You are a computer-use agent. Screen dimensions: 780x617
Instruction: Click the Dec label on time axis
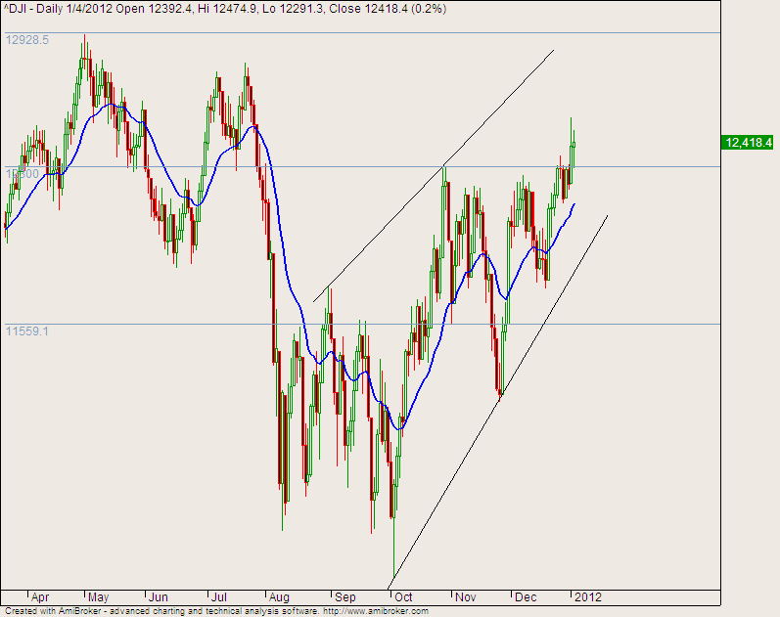(525, 596)
